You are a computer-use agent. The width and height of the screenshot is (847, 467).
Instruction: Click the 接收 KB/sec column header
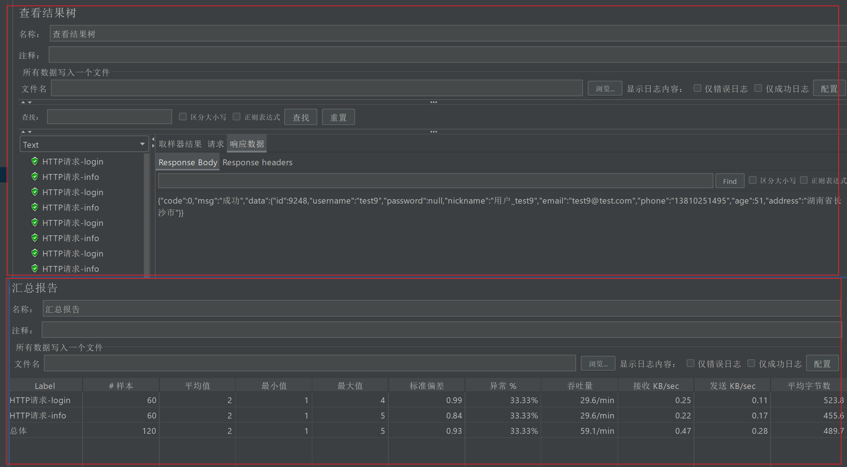click(656, 386)
